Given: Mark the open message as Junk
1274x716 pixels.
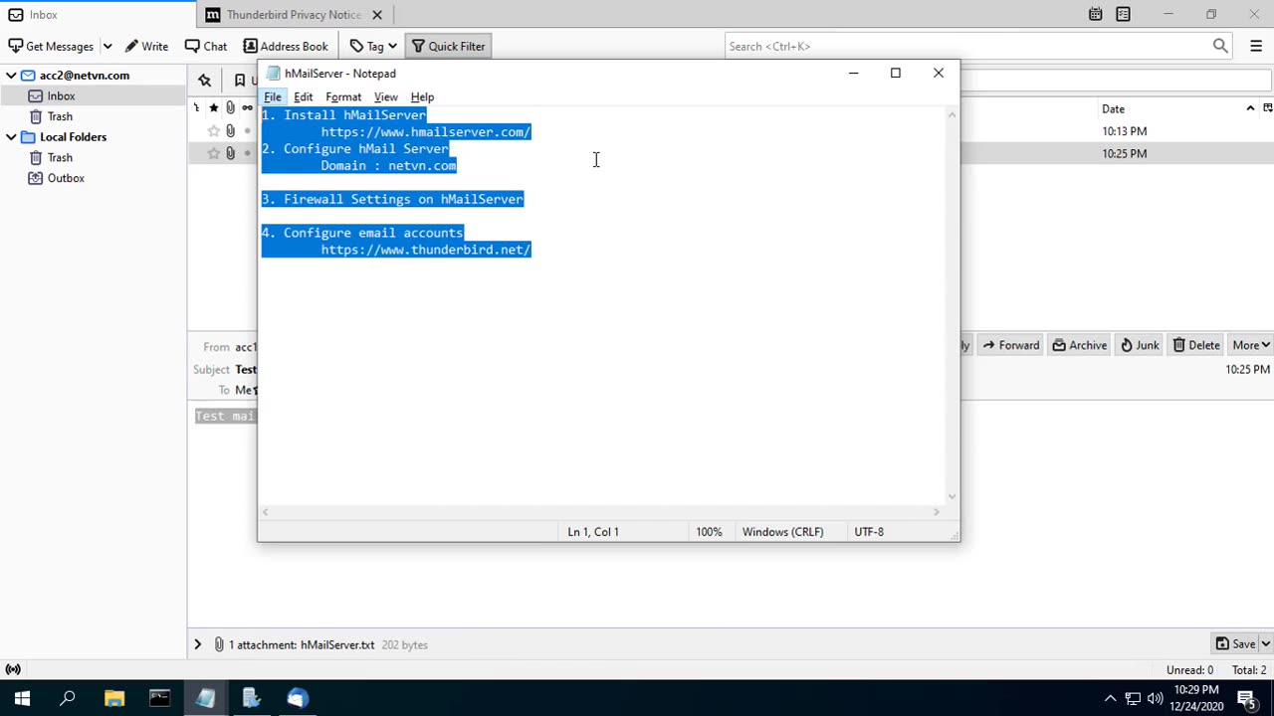Looking at the screenshot, I should pyautogui.click(x=1140, y=345).
